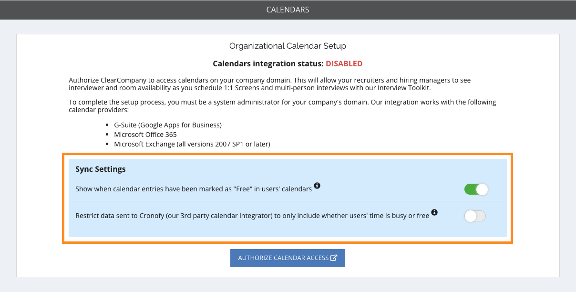Click the gray page background below the panel
576x292 pixels.
(x=288, y=285)
